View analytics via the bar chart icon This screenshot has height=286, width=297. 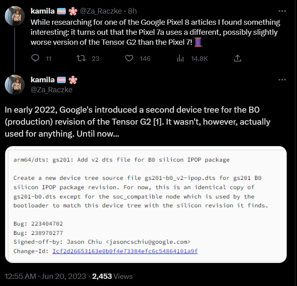pyautogui.click(x=180, y=58)
